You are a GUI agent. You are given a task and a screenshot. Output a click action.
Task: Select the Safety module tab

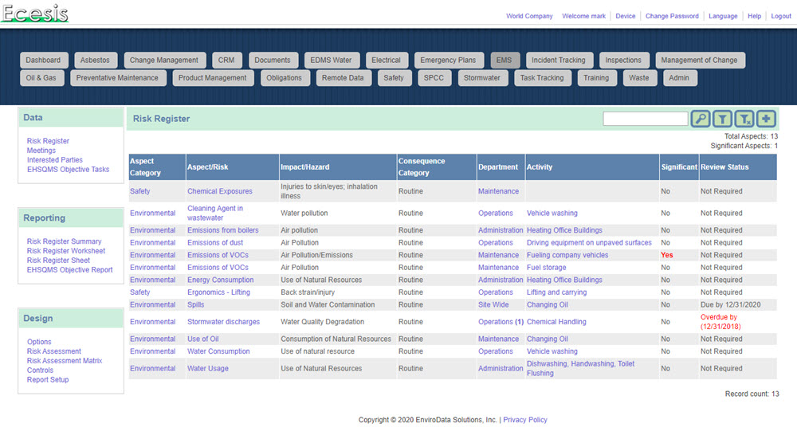coord(394,78)
